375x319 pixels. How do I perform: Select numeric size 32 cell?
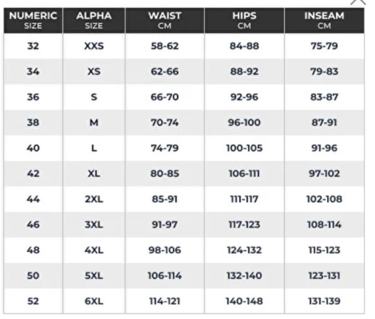point(33,46)
